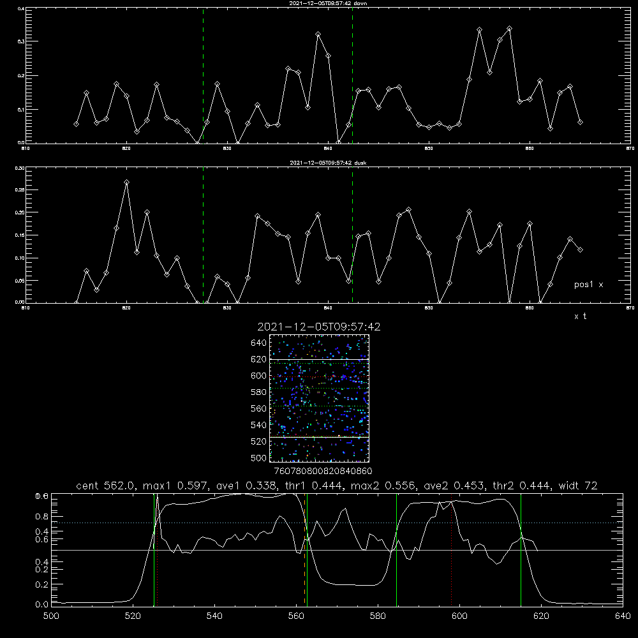Click the dusk plot's highest diamond marker at 820

point(126,182)
